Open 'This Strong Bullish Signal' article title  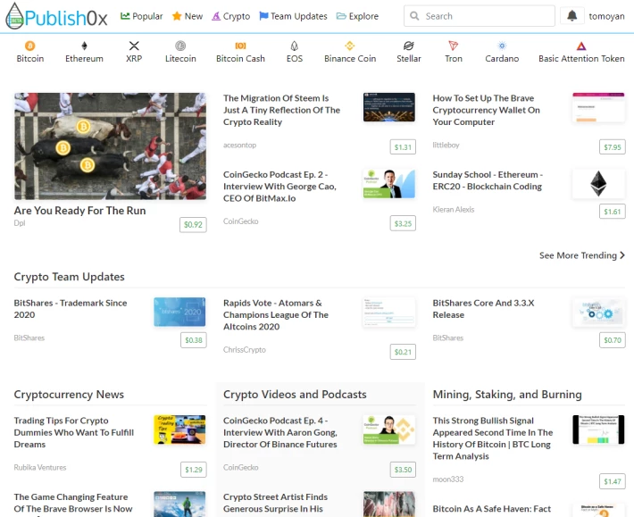point(493,438)
